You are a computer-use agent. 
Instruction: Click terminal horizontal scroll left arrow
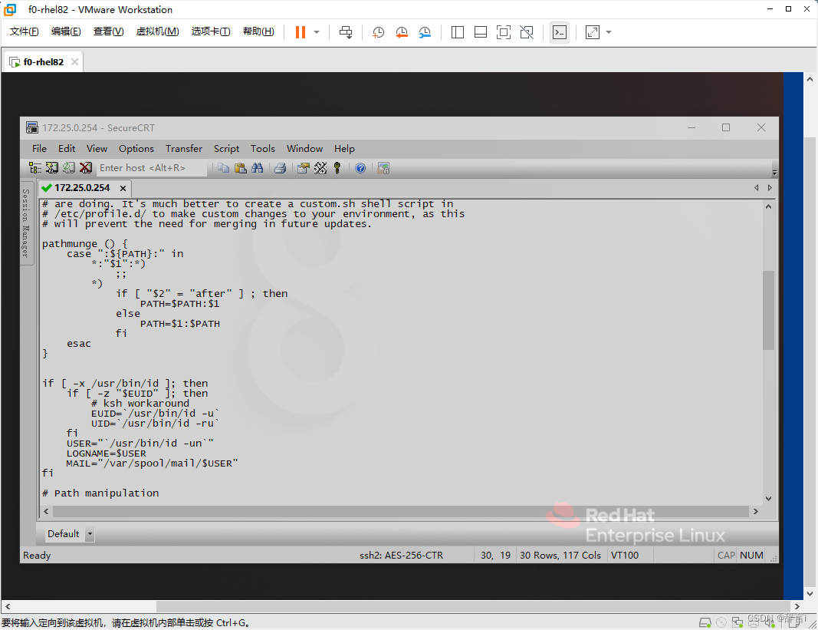click(x=46, y=511)
